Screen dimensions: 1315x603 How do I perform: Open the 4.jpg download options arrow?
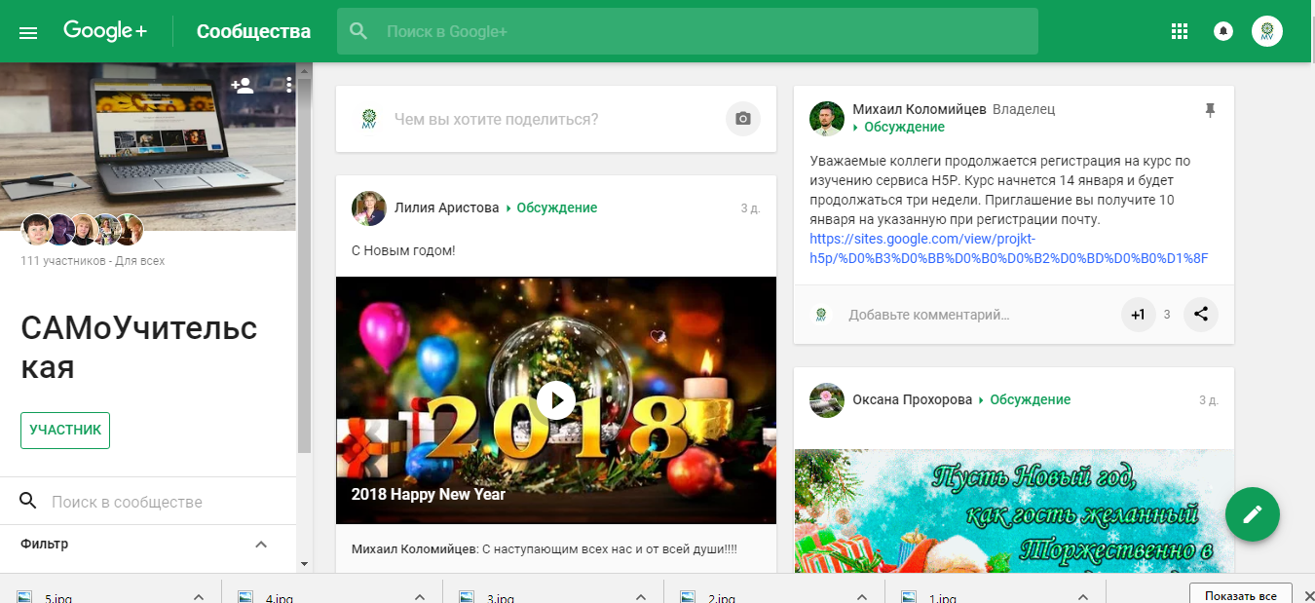pos(420,596)
